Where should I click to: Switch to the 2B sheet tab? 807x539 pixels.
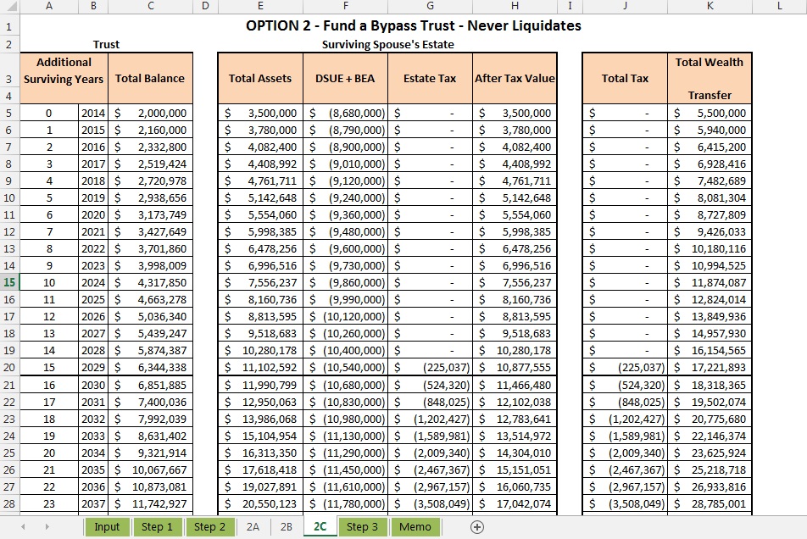(x=286, y=527)
